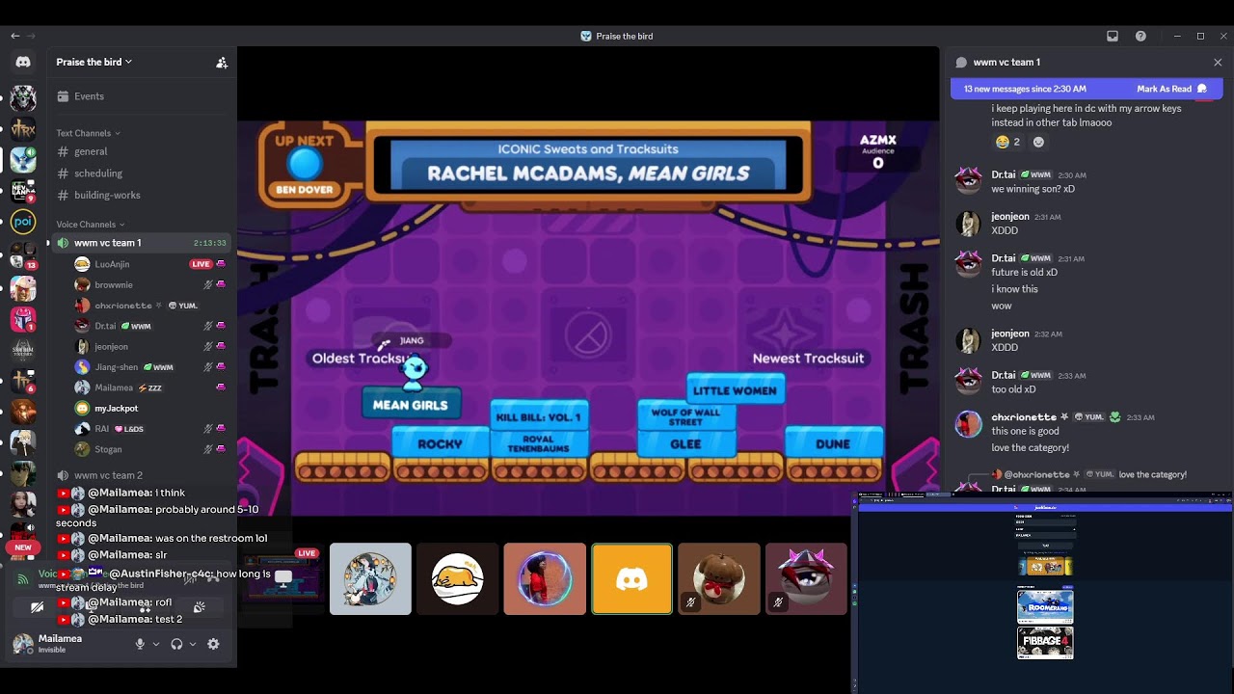Open Discord home direct messages icon
The image size is (1234, 694).
coord(23,62)
